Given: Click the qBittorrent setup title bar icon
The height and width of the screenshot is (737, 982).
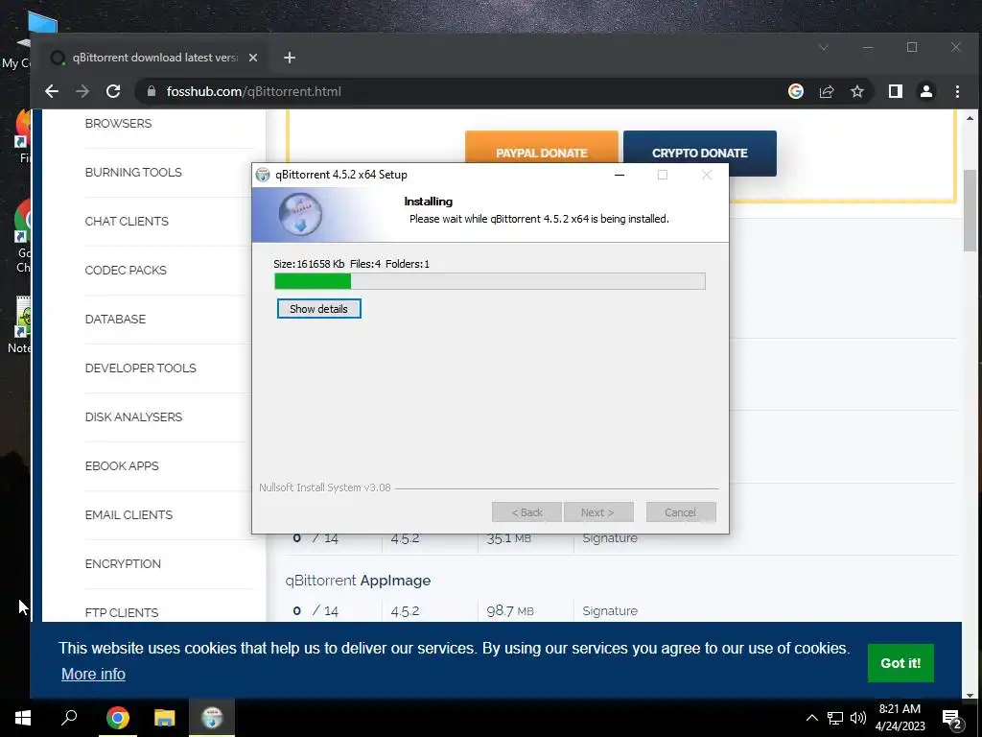Looking at the screenshot, I should coord(263,175).
